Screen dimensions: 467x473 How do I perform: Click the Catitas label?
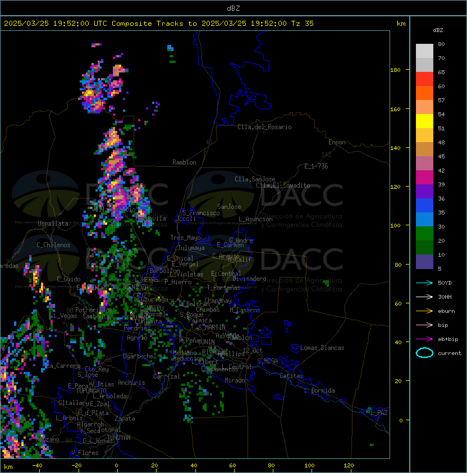[291, 376]
